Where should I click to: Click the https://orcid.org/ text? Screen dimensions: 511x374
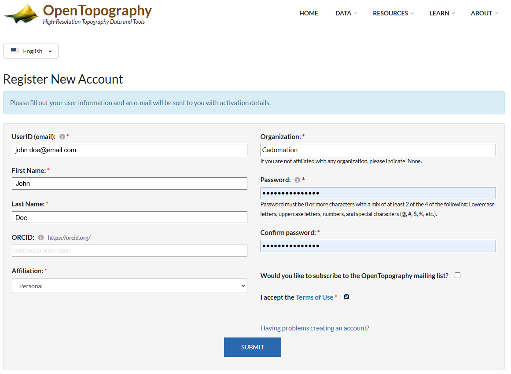(x=69, y=238)
